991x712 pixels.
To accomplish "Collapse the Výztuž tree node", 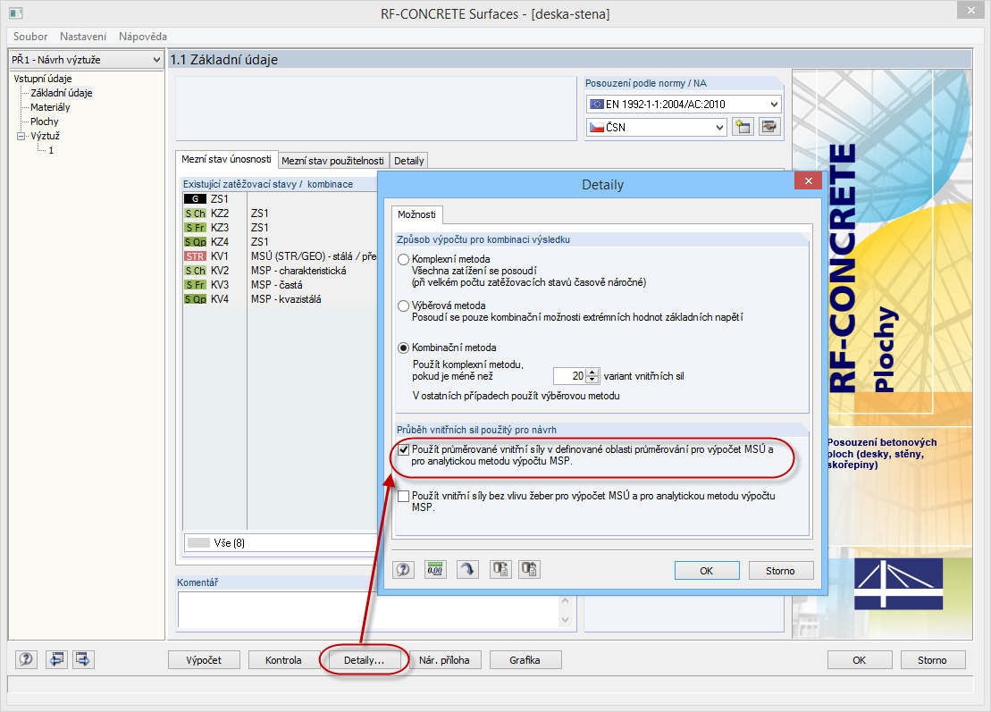I will click(x=21, y=136).
